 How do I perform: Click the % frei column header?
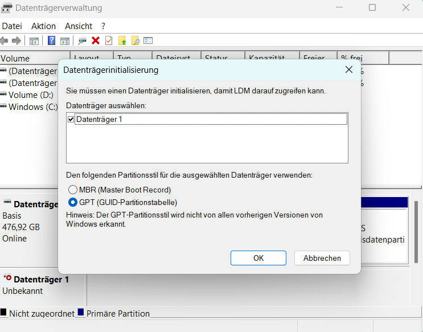[363, 58]
